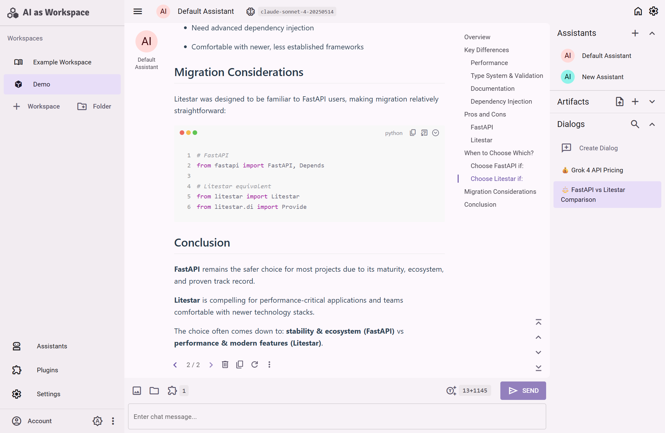
Task: Jump to top of conversation
Action: click(x=538, y=322)
